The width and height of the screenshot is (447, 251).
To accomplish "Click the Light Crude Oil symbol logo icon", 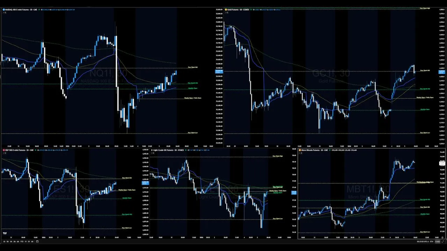I will [152, 150].
